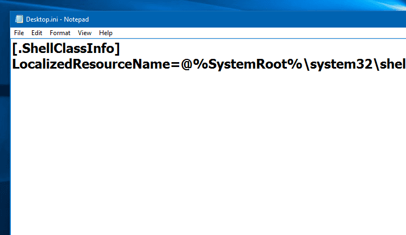Click the empty text area below the lines
The width and height of the screenshot is (406, 235).
coord(208,154)
